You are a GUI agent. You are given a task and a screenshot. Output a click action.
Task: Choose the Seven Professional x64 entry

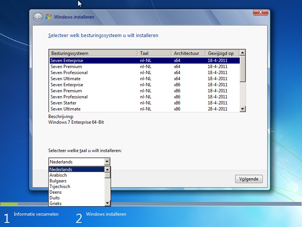point(145,73)
